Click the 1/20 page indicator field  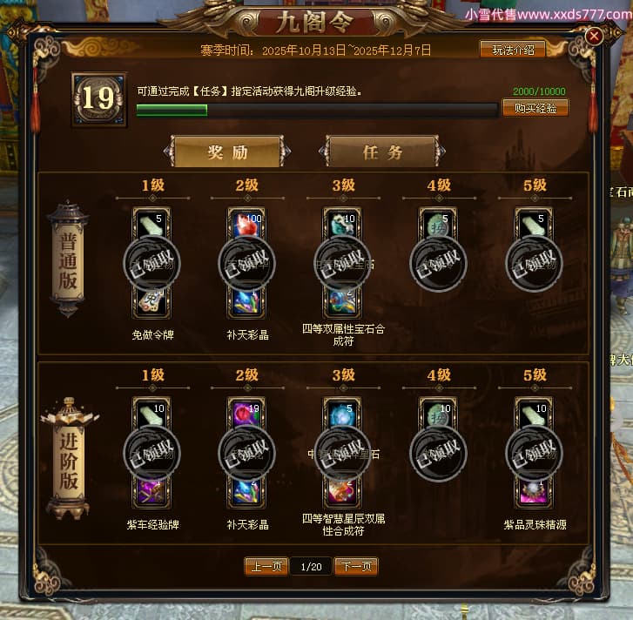tap(311, 567)
